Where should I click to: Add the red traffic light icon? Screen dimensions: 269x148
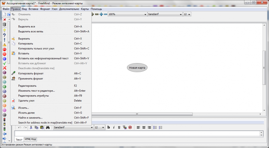coord(5,120)
